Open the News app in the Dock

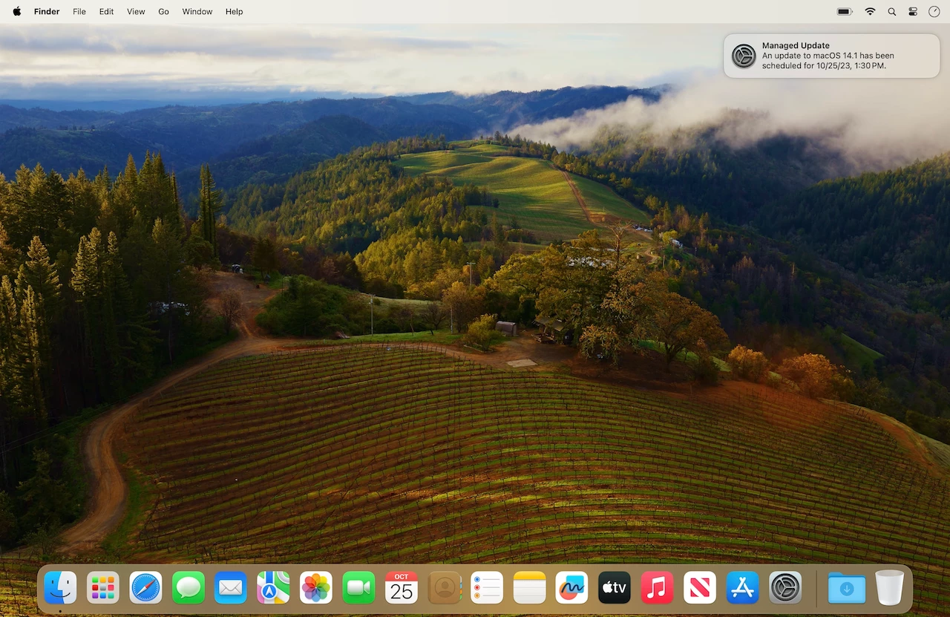[x=700, y=587]
